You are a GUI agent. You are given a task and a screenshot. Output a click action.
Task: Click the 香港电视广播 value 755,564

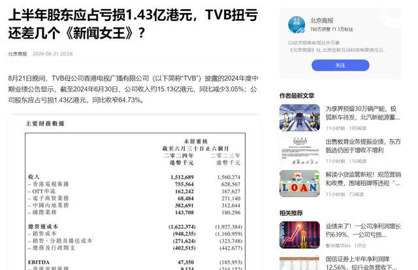pos(184,184)
